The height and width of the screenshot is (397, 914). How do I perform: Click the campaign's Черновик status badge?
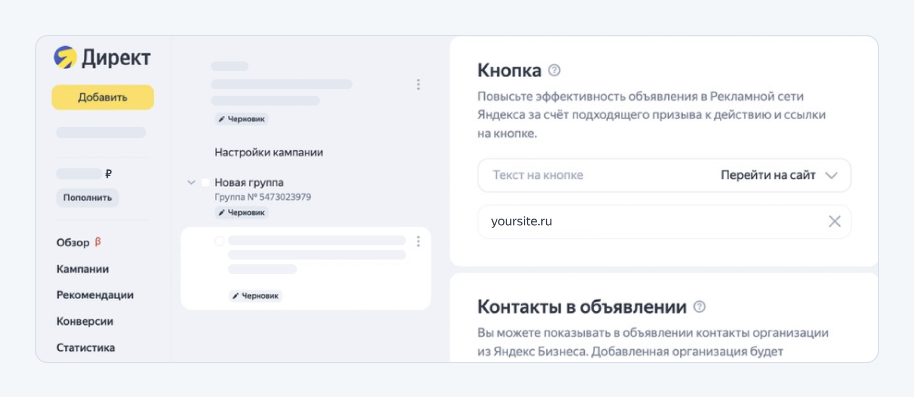(241, 119)
